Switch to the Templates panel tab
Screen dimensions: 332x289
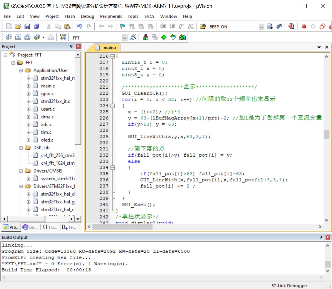(69, 227)
